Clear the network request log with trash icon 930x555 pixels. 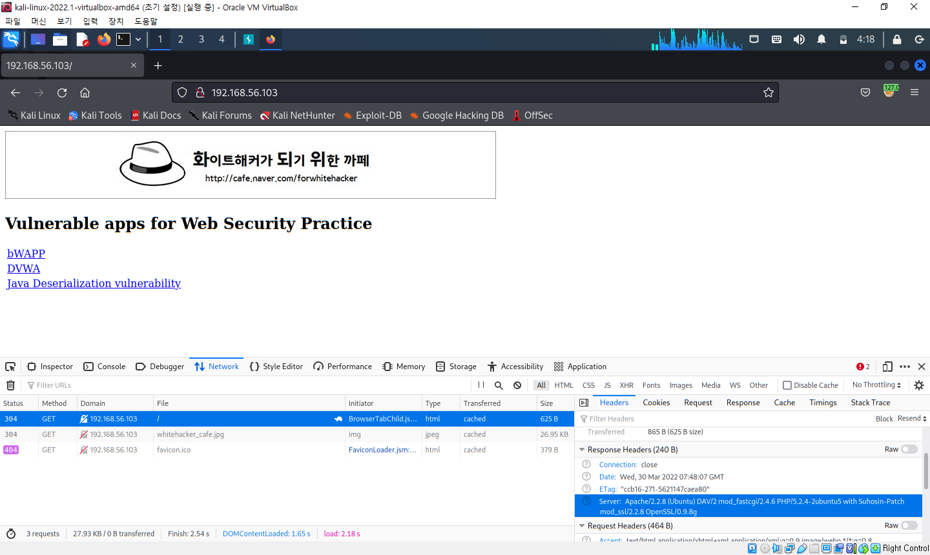[10, 385]
